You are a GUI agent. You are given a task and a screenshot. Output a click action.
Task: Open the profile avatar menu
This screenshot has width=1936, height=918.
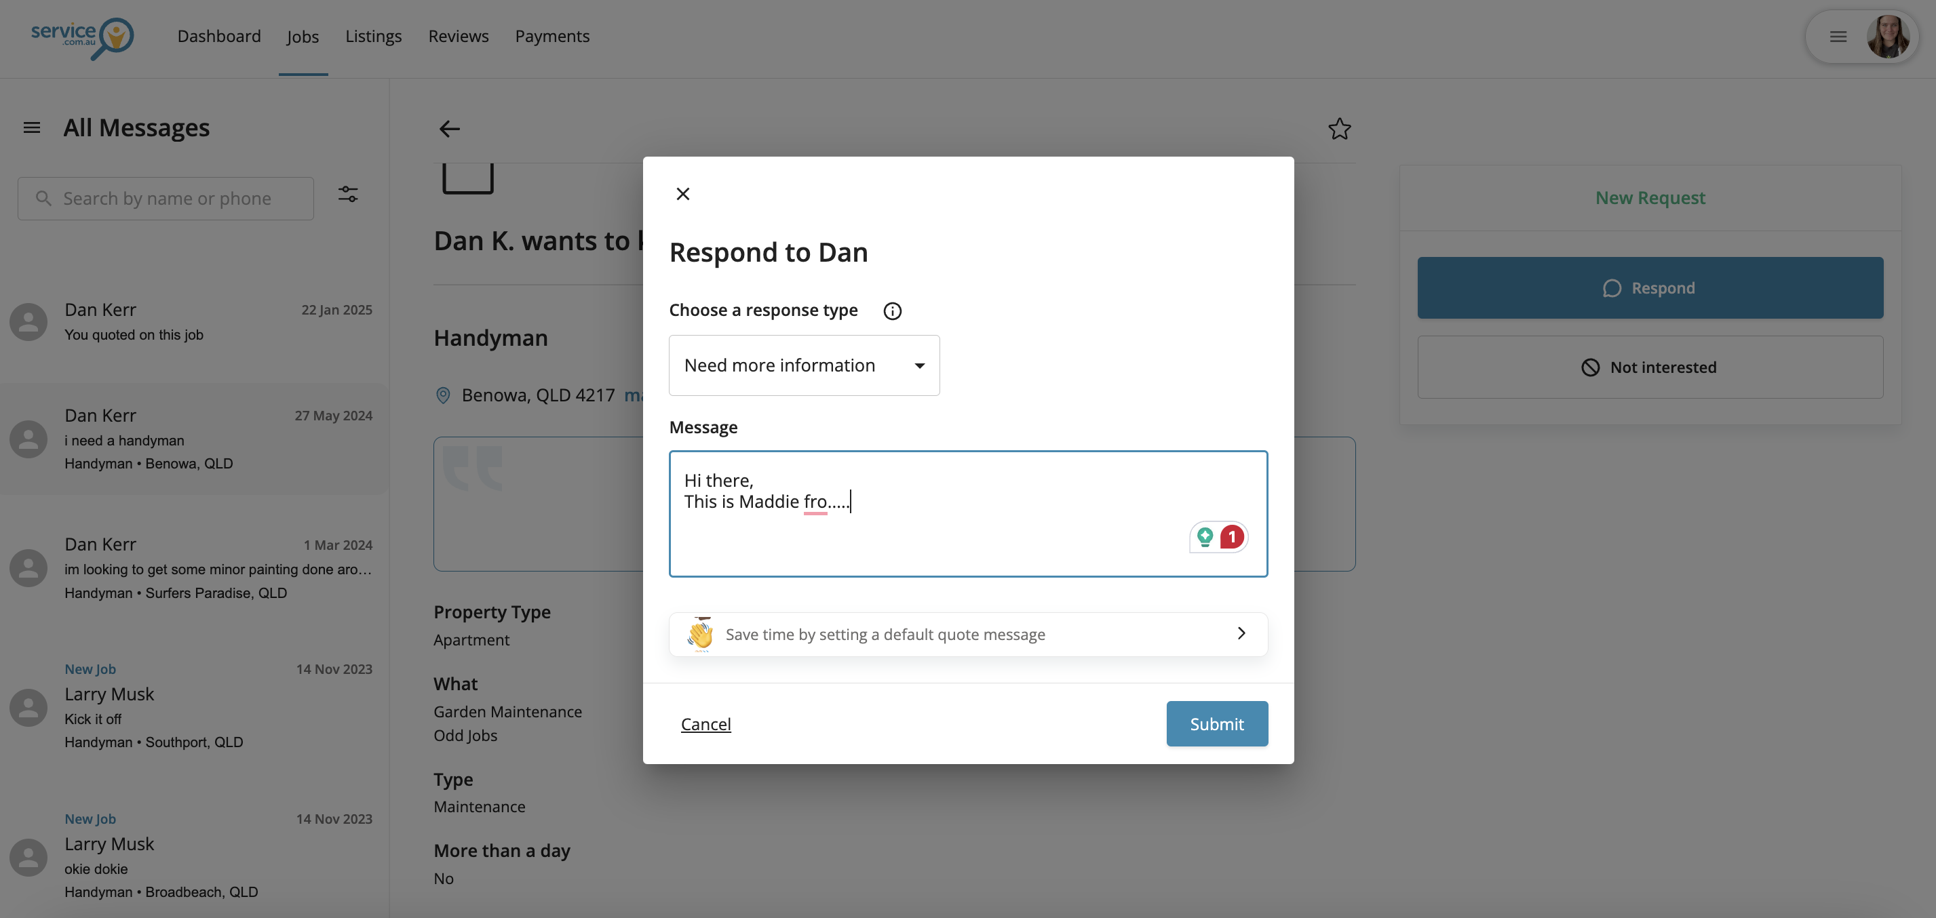[x=1887, y=37]
